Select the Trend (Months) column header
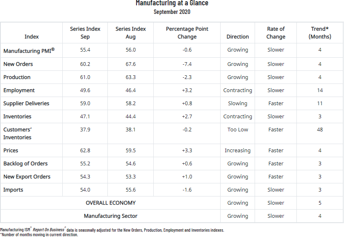The width and height of the screenshot is (344, 237). (319, 33)
